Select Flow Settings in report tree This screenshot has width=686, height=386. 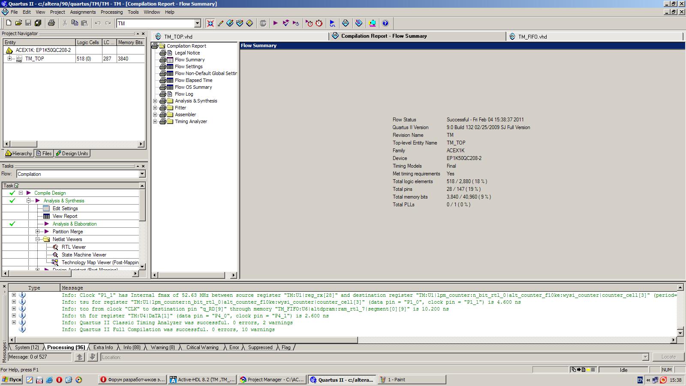point(188,66)
